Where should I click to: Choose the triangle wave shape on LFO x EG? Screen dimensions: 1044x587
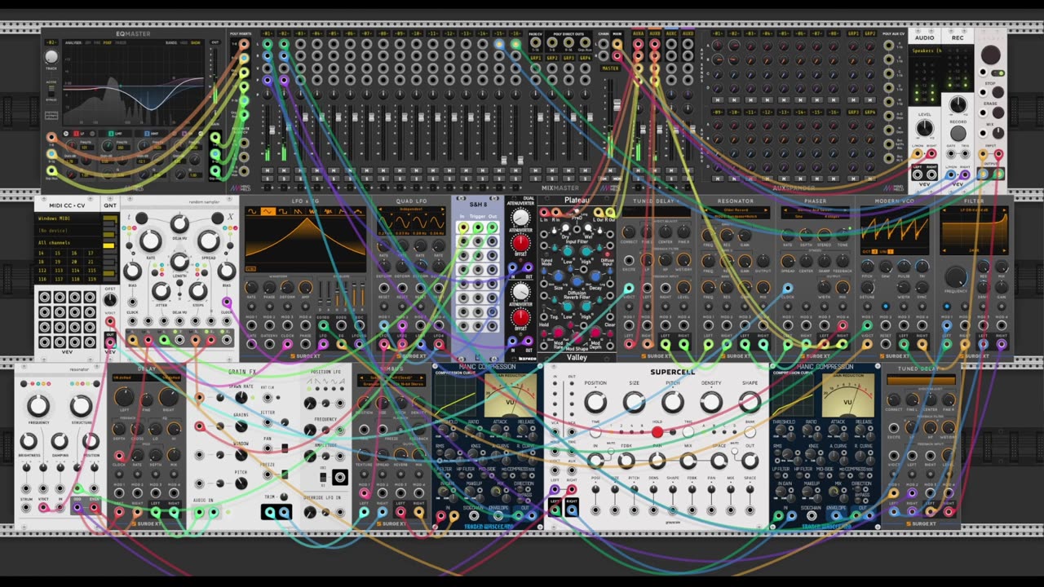point(268,212)
